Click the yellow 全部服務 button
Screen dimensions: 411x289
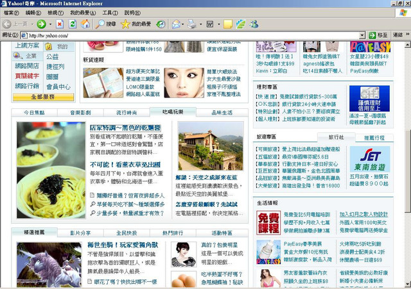tap(43, 97)
